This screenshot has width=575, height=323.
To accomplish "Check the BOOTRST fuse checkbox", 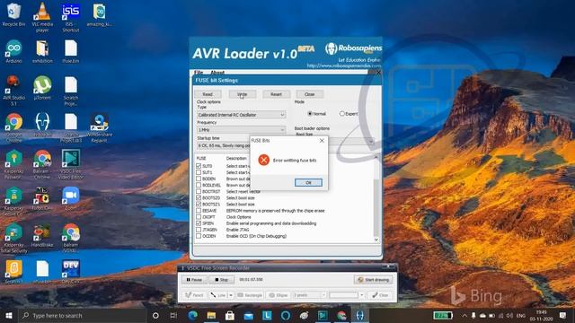I will [x=199, y=191].
